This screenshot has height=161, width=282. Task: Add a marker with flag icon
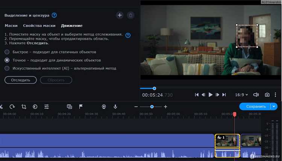click(x=81, y=107)
